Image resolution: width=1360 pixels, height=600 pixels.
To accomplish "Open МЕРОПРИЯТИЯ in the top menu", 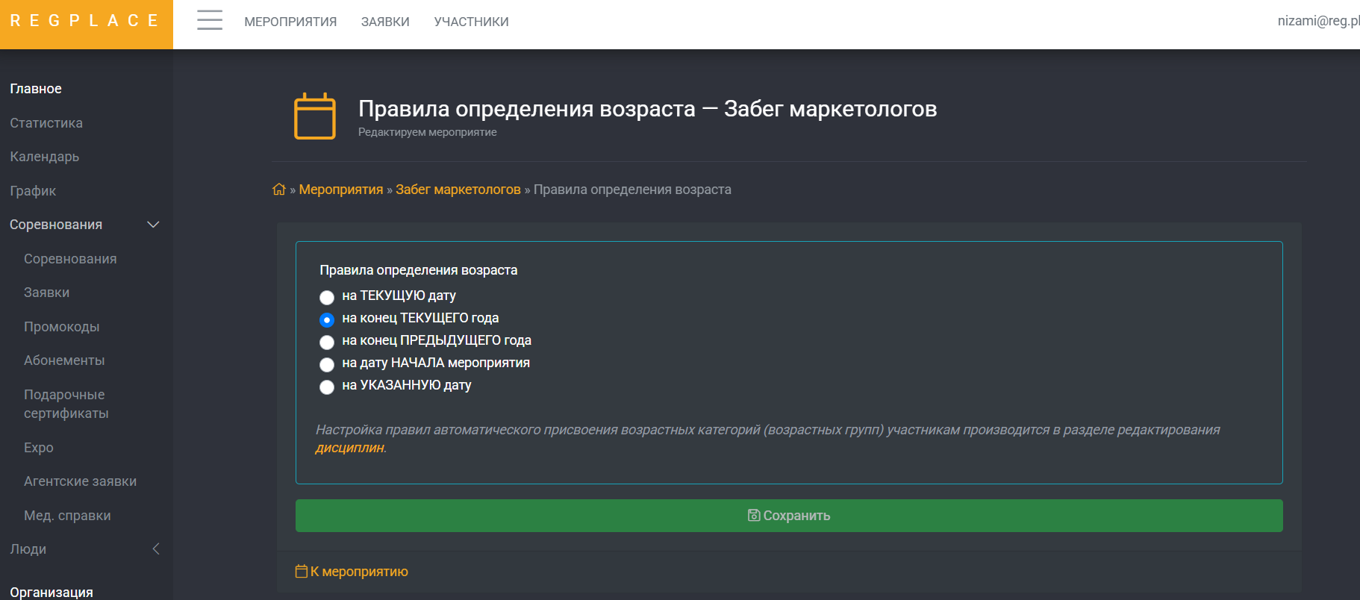I will [290, 22].
